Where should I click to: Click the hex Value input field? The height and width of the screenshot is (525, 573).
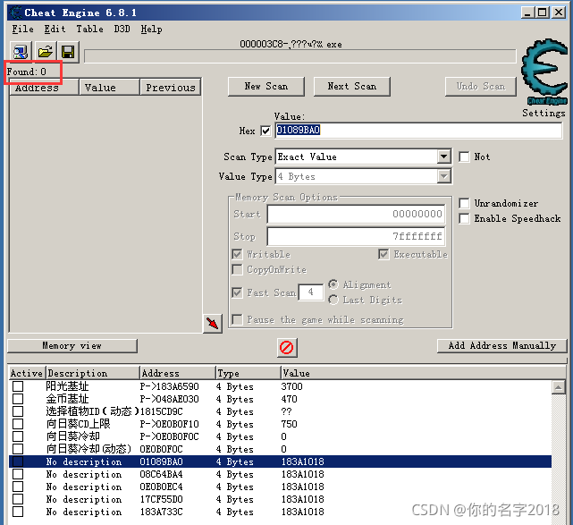coord(418,131)
